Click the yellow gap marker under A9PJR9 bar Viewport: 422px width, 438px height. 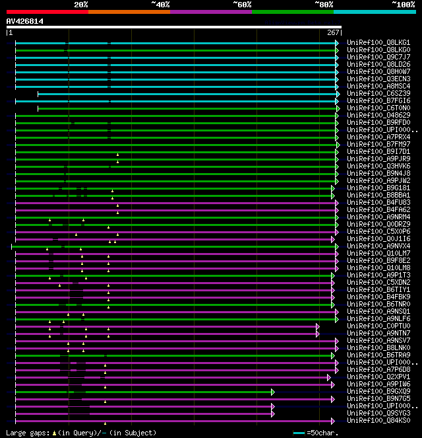[x=117, y=162]
